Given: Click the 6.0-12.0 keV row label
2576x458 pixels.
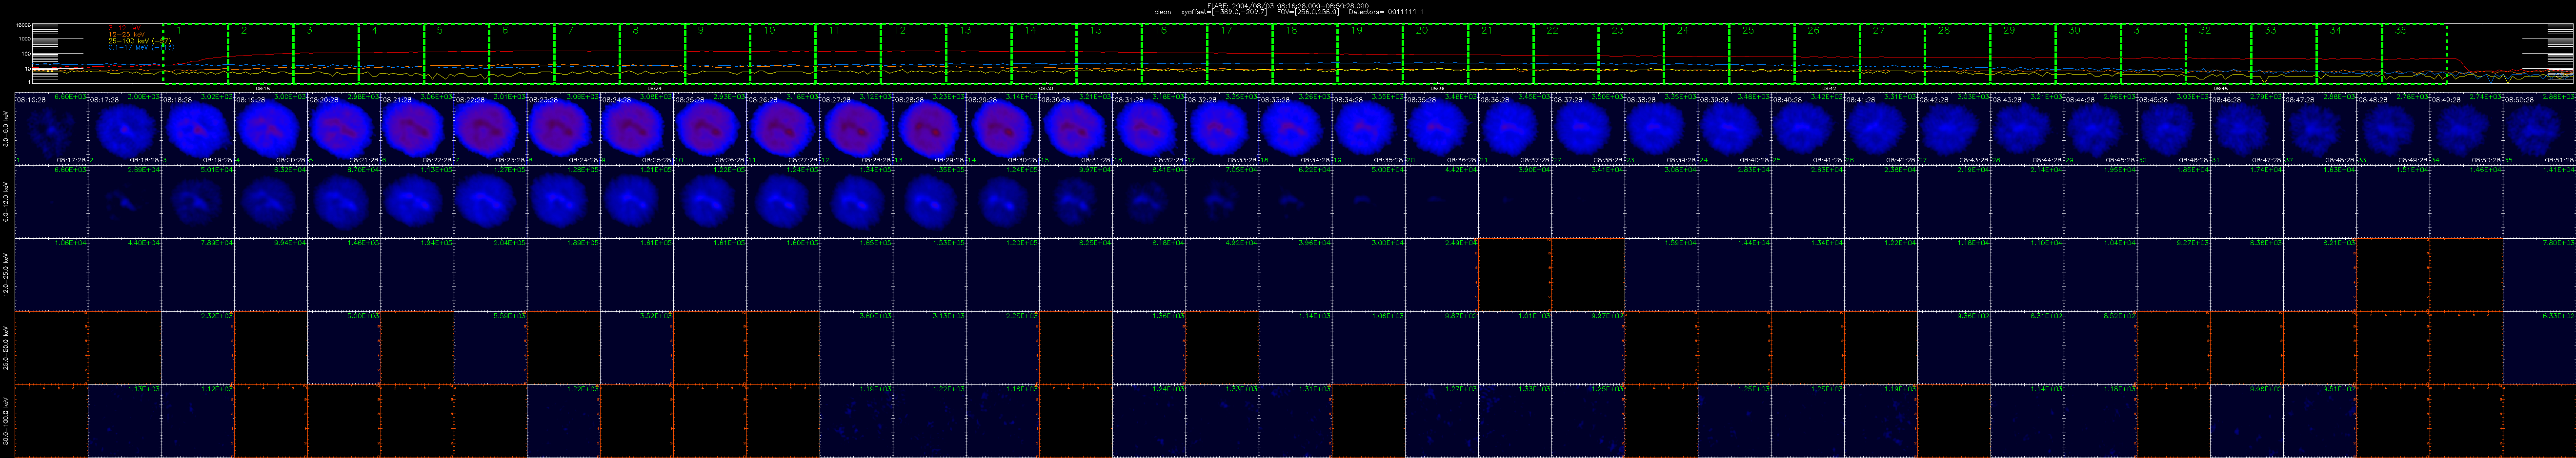Looking at the screenshot, I should [x=7, y=202].
